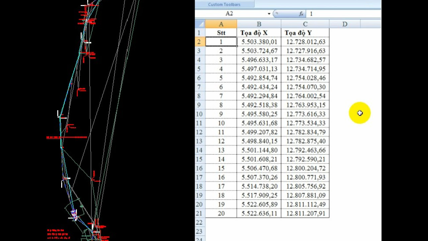Viewport: 428px width, 241px height.
Task: Select row header 1
Action: [200, 33]
